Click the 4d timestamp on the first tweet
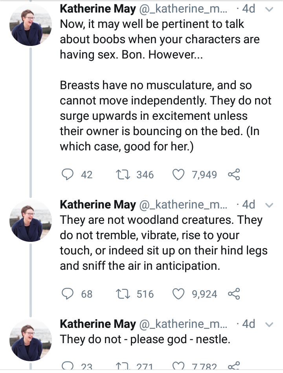 249,9
